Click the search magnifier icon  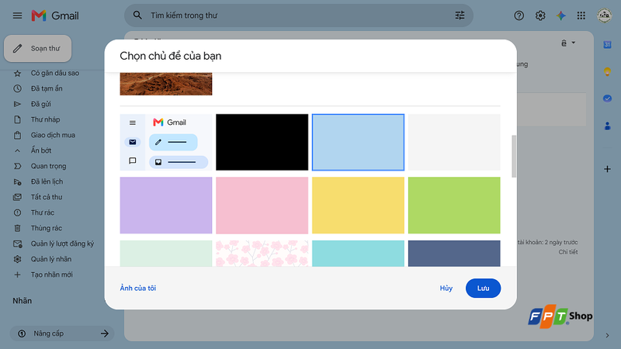[137, 16]
